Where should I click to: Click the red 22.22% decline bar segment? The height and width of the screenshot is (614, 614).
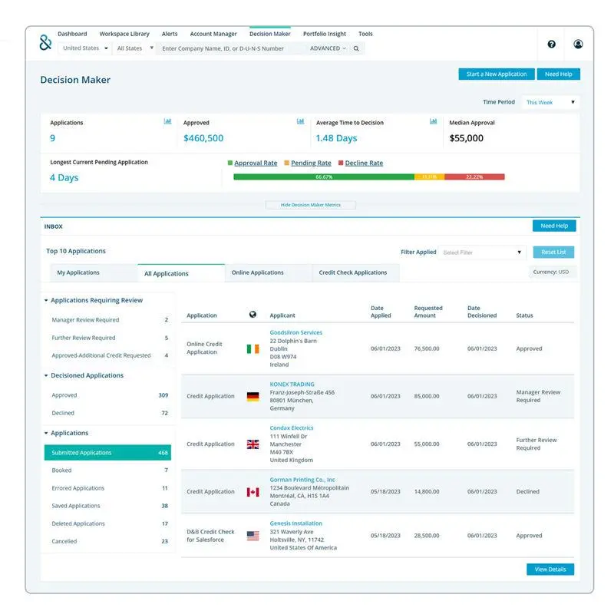click(474, 177)
